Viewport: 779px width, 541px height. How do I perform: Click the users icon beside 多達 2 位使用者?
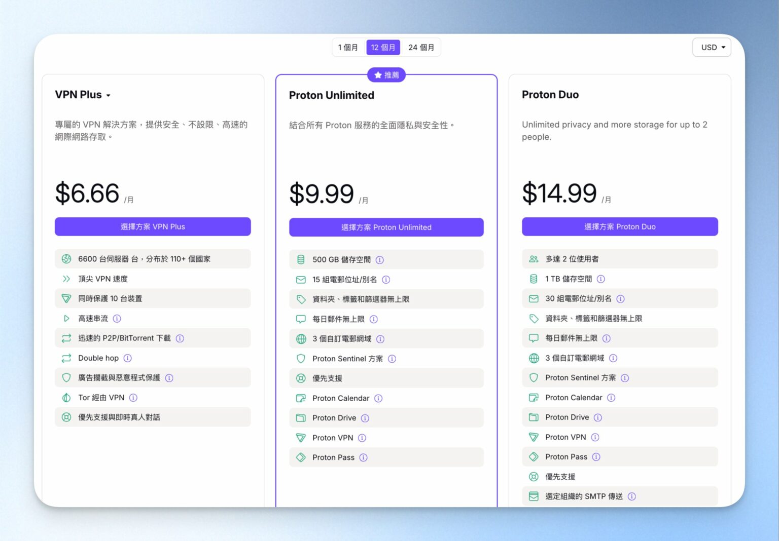pyautogui.click(x=534, y=258)
